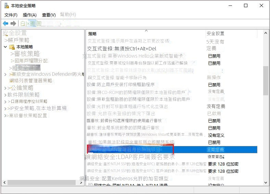Select policy 對備份和還原權限的使用進行審核
270x194 pixels.
coord(124,121)
